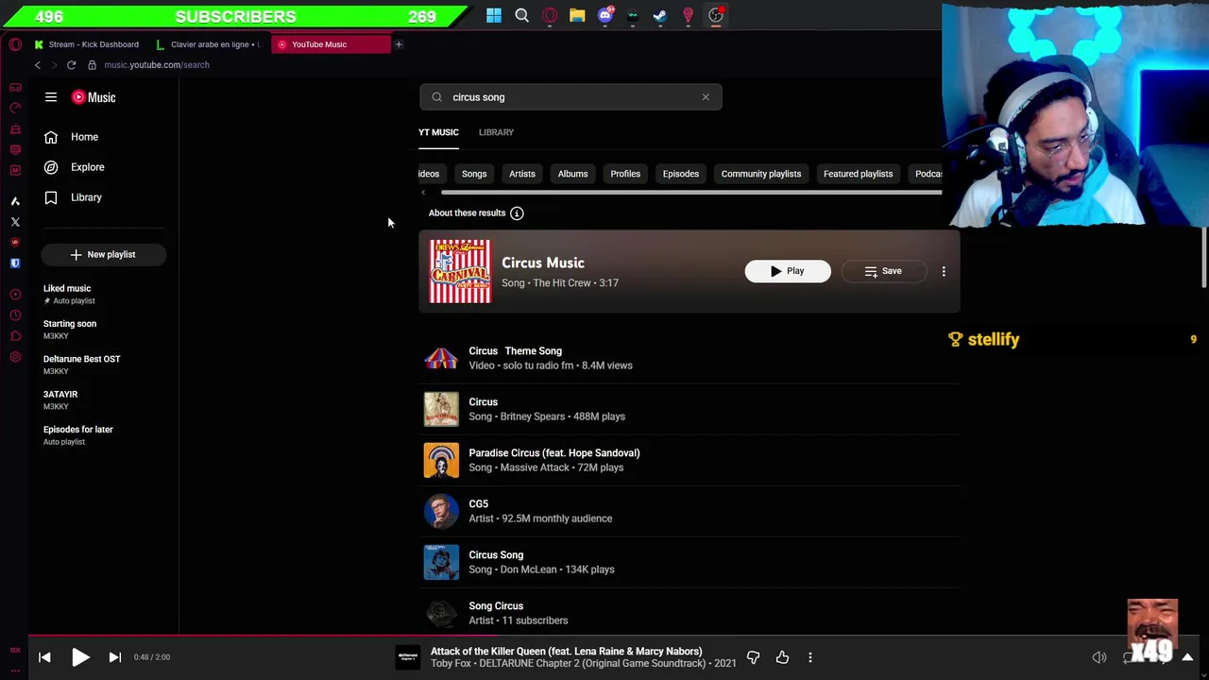This screenshot has height=680, width=1209.
Task: Click the page vertical scrollbar
Action: click(x=1204, y=257)
